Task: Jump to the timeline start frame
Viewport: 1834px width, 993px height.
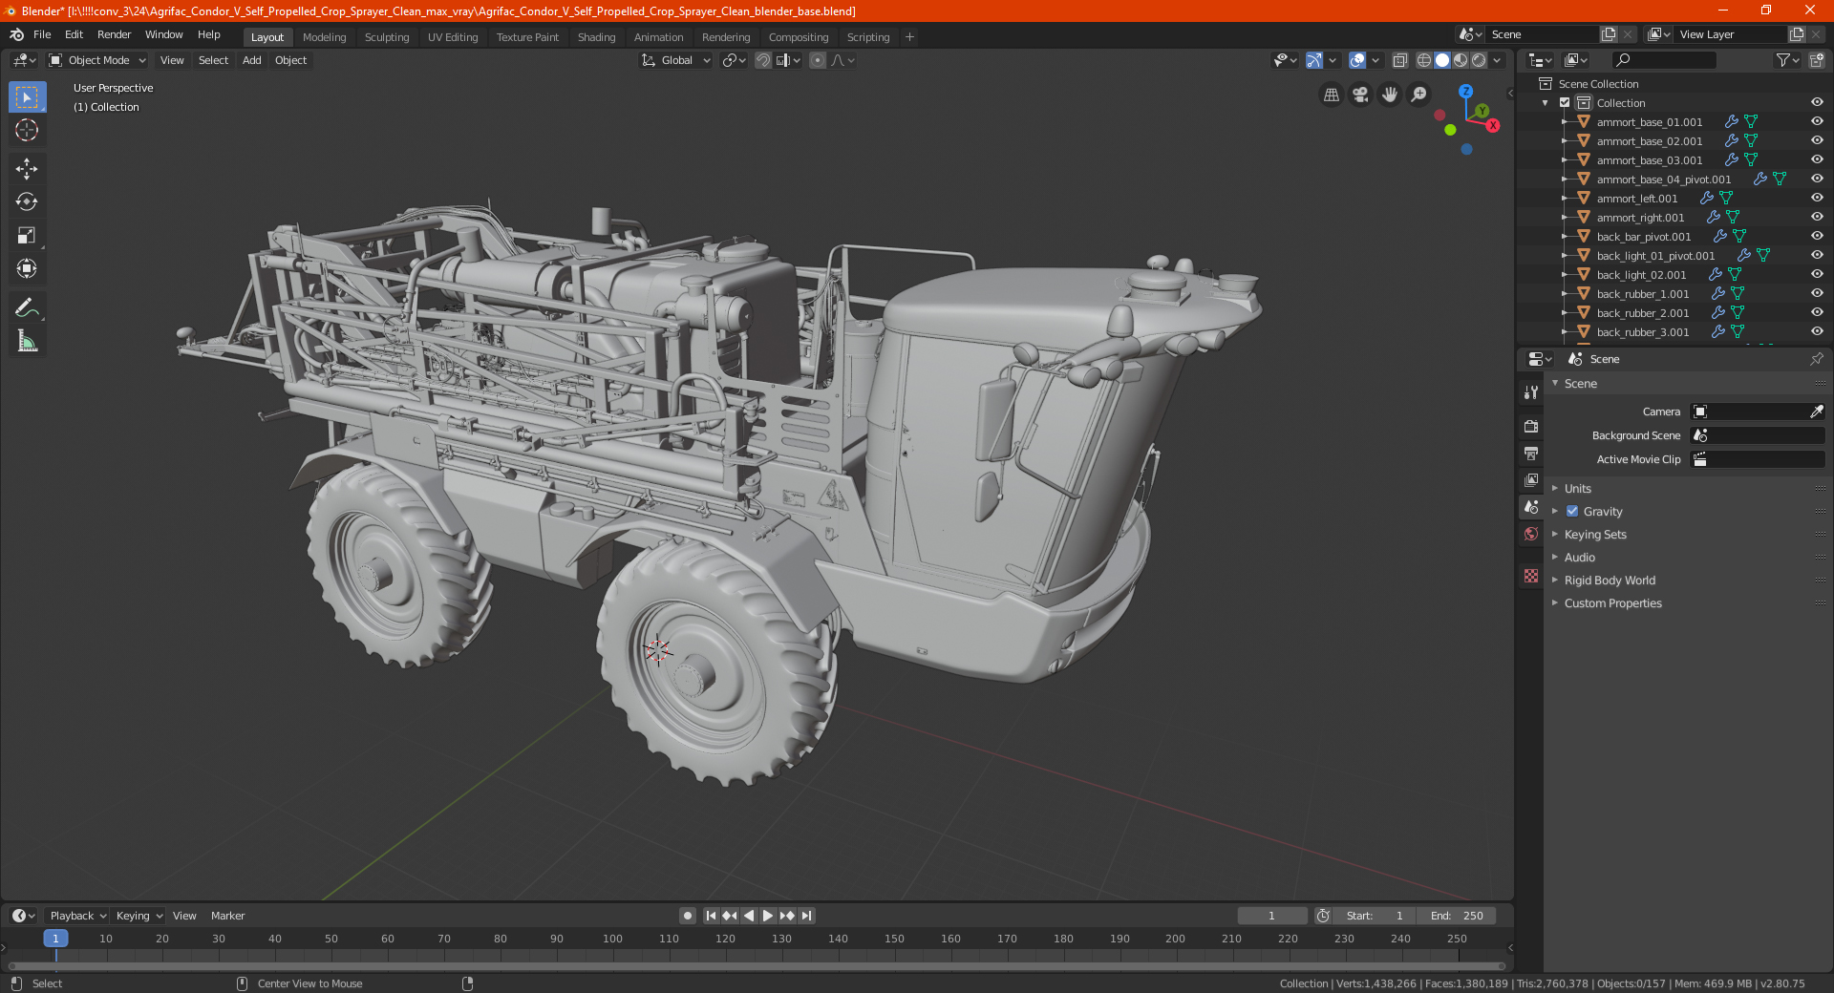Action: (x=711, y=916)
